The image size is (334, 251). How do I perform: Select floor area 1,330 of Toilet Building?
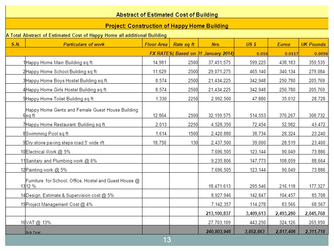point(161,99)
